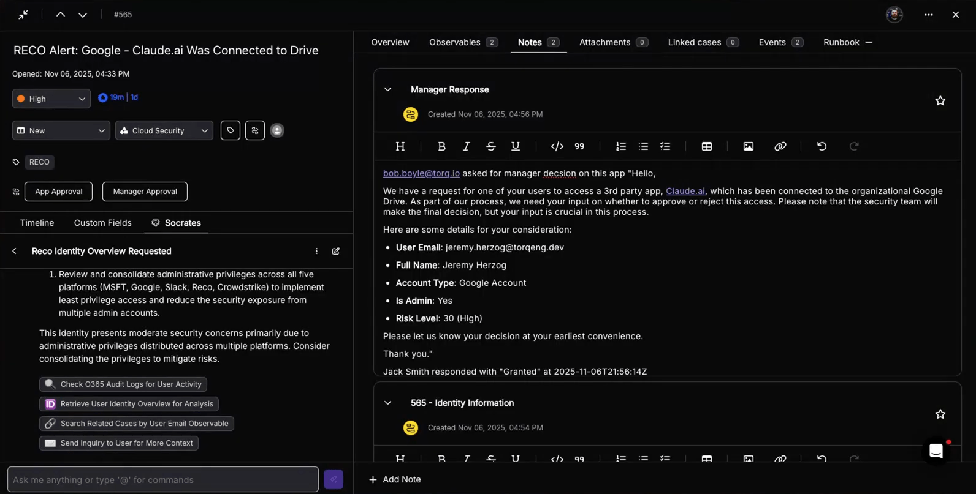Toggle bold formatting in Manager Response note
This screenshot has width=976, height=494.
click(441, 146)
